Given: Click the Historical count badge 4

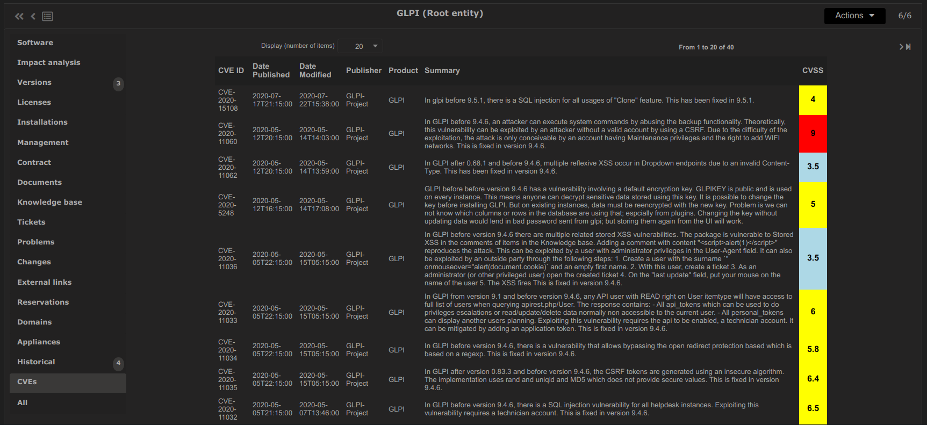Looking at the screenshot, I should click(x=118, y=363).
